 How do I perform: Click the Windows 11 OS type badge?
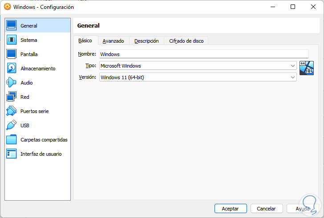point(307,68)
